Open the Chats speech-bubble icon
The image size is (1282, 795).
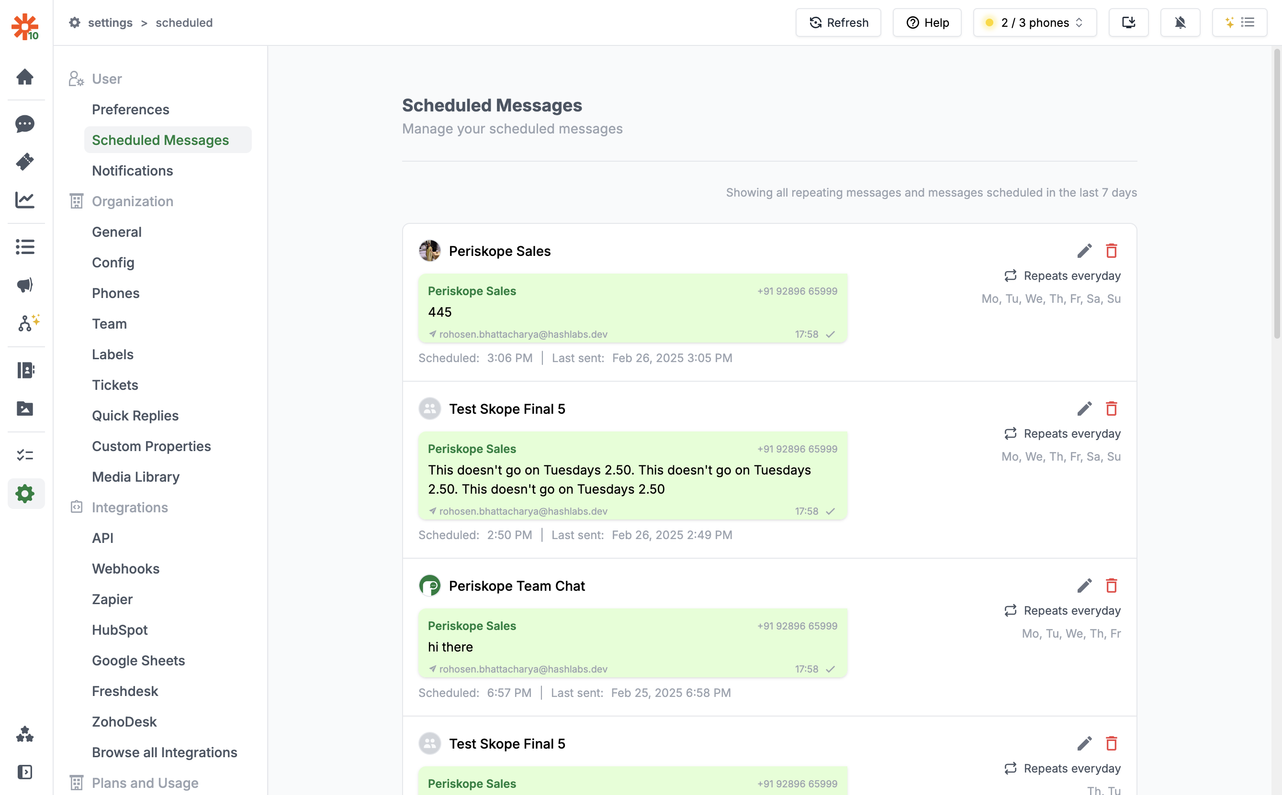pos(25,123)
